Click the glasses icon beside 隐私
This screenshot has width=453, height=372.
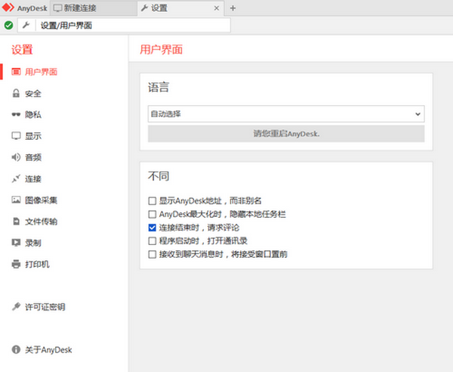click(x=16, y=115)
